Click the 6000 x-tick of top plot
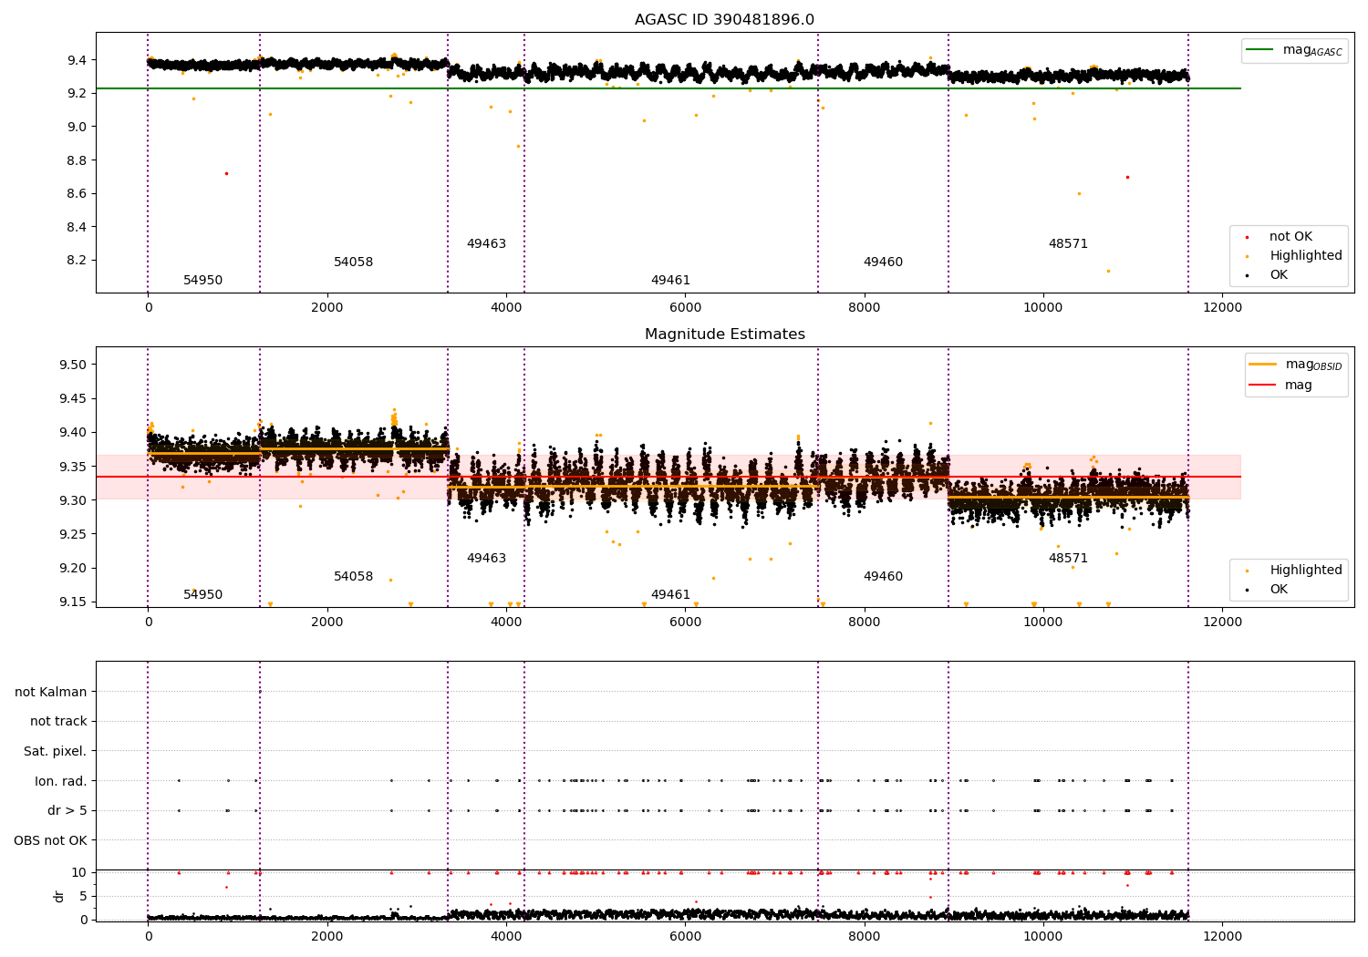1368x957 pixels. point(685,307)
